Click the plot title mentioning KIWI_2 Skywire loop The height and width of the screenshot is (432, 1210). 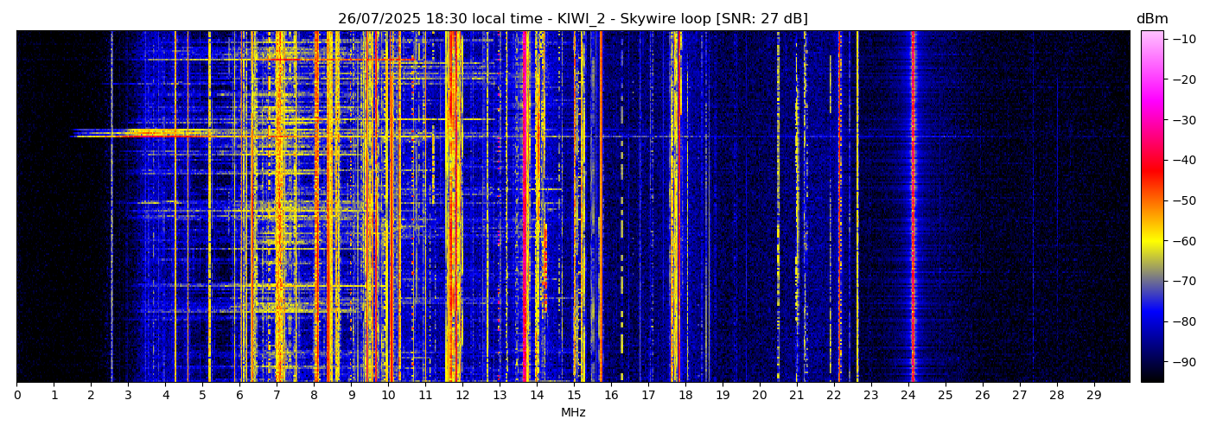pyautogui.click(x=572, y=19)
